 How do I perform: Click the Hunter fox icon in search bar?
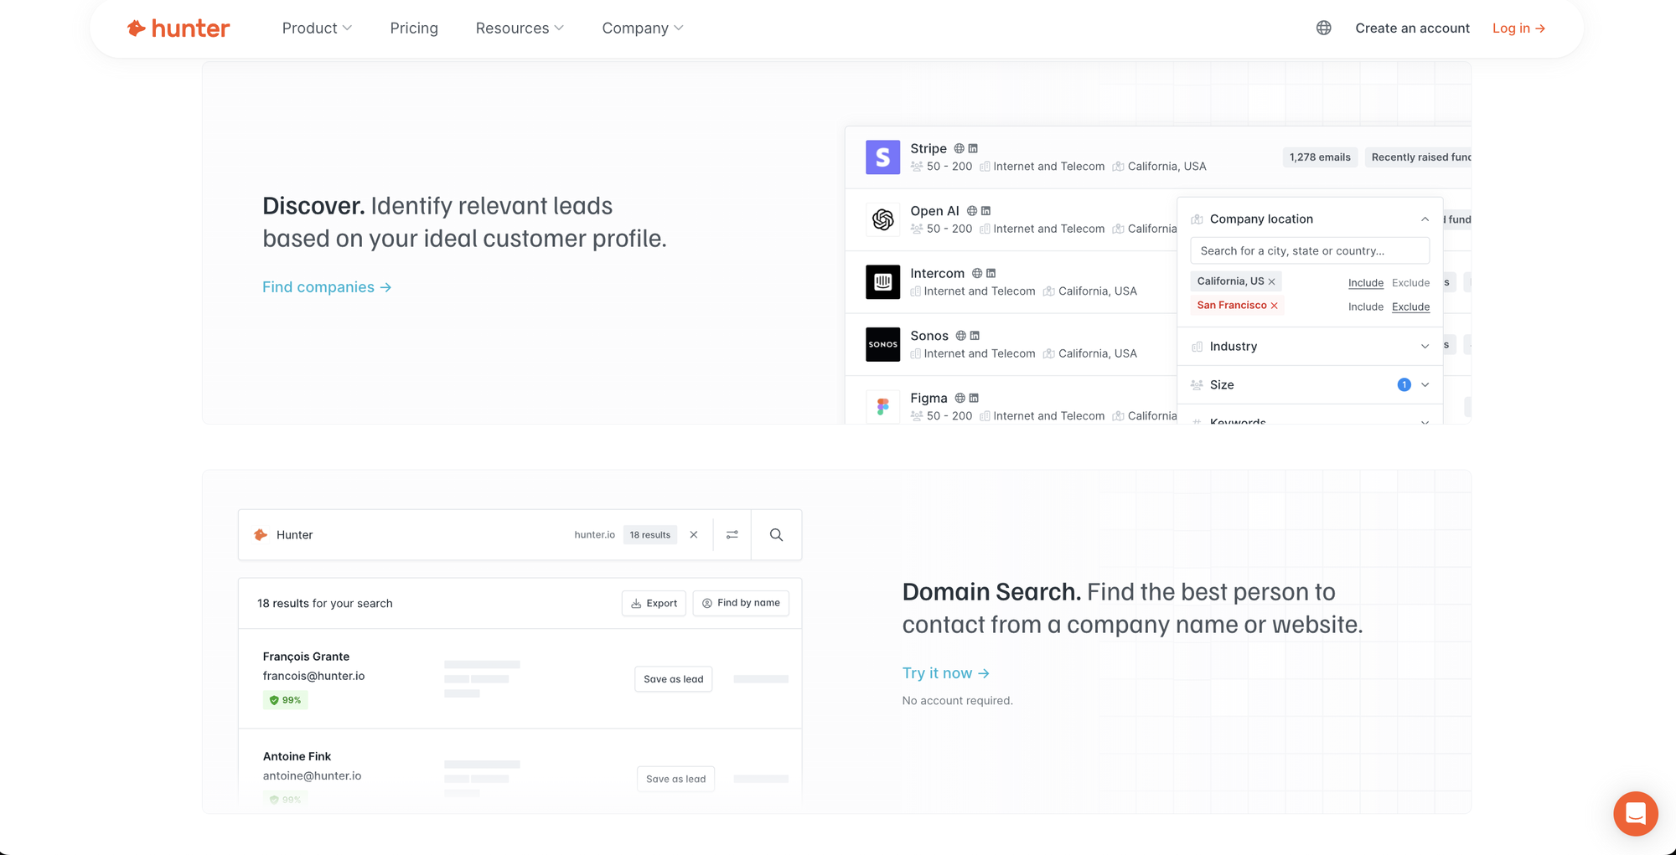coord(261,535)
